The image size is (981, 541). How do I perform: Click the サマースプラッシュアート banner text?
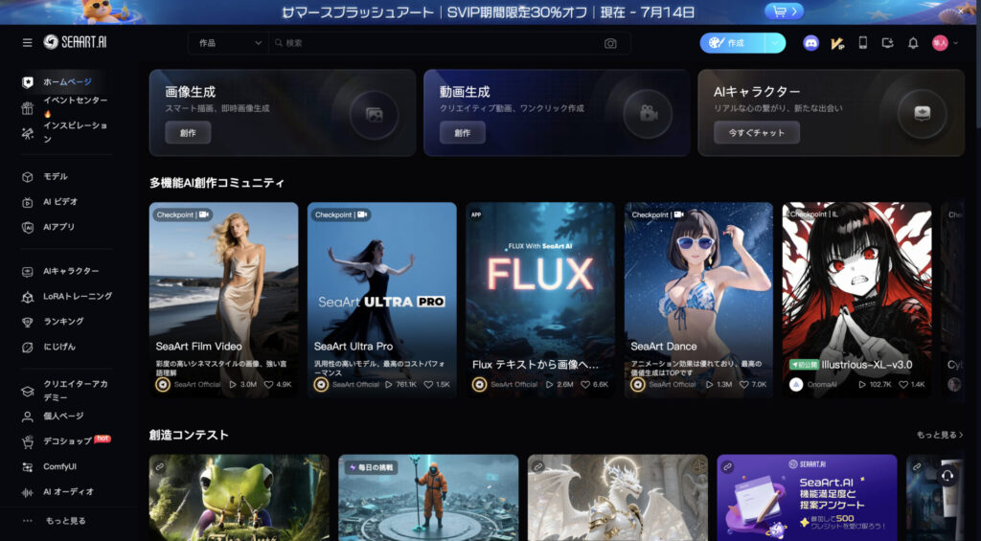point(358,11)
